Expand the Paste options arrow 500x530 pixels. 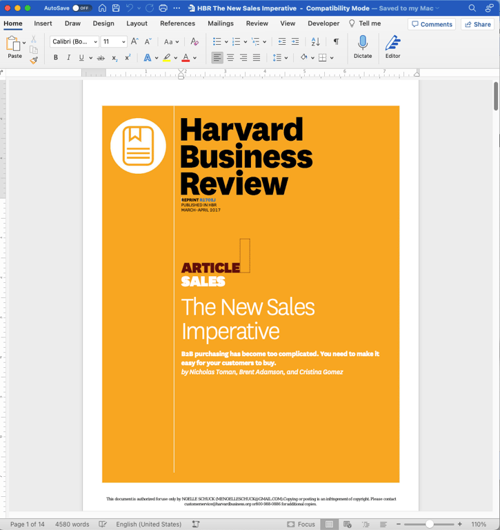[24, 43]
